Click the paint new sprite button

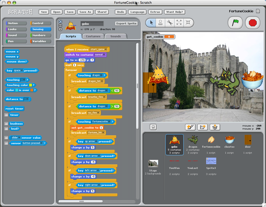190,127
